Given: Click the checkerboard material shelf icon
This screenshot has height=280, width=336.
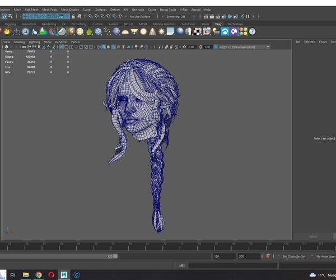Looking at the screenshot, I should point(198,32).
